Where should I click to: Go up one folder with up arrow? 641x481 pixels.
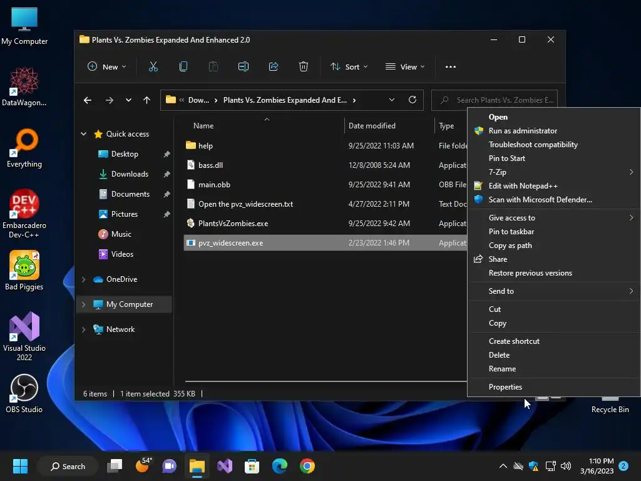tap(146, 100)
